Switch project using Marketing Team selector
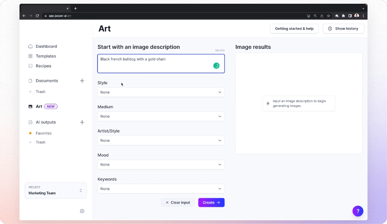Screen dimensions: 387x224 coord(56,190)
